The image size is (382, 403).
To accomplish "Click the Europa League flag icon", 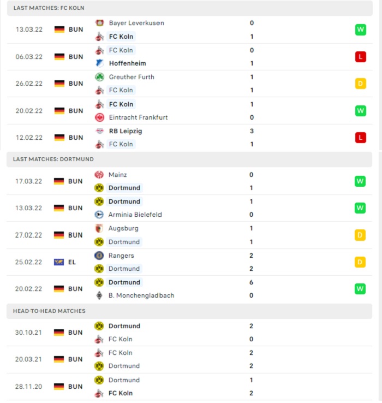I will (59, 262).
